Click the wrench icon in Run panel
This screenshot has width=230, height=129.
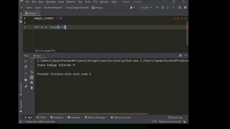click(x=26, y=67)
